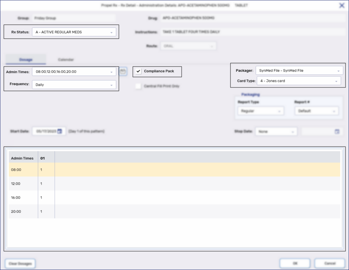Enable Central Fill Print Only
Image resolution: width=349 pixels, height=270 pixels.
[x=138, y=86]
